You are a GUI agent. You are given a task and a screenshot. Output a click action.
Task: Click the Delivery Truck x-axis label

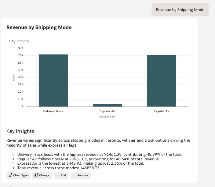[53, 111]
